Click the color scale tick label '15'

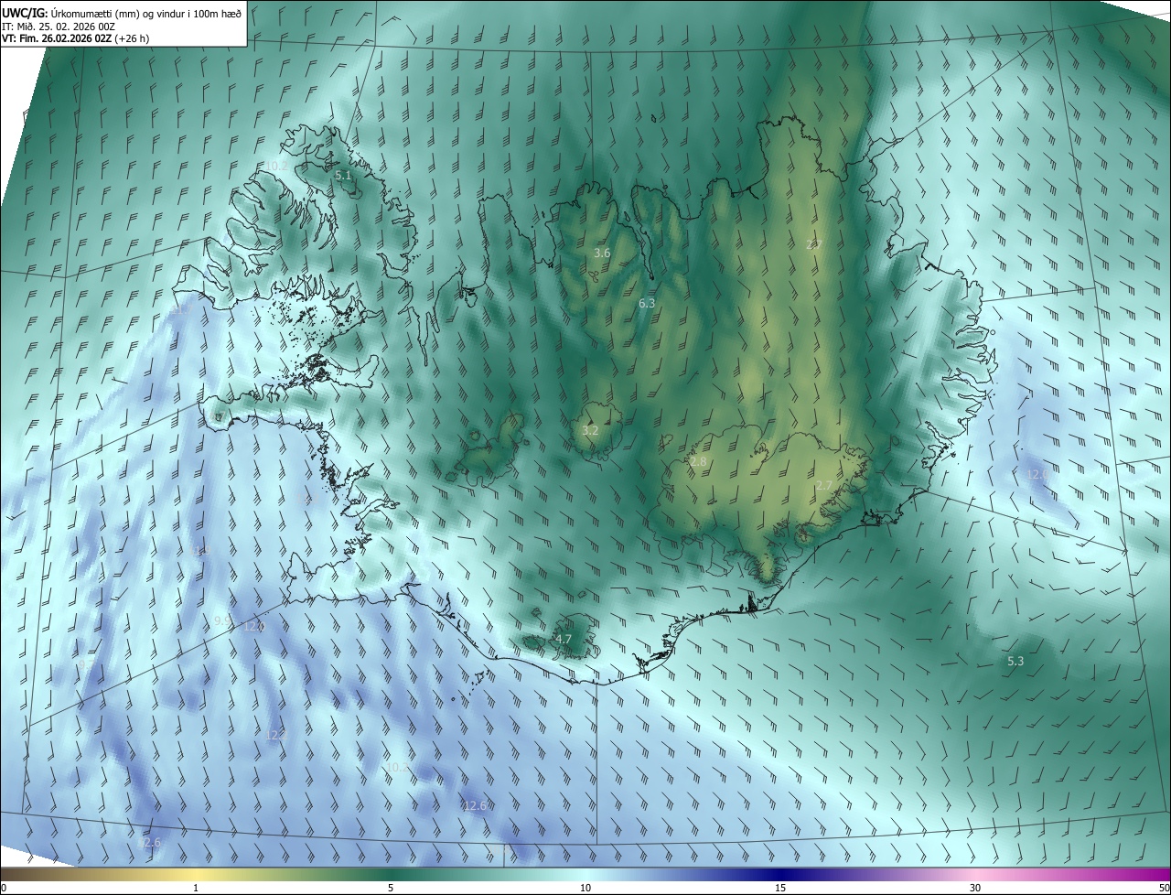click(780, 888)
